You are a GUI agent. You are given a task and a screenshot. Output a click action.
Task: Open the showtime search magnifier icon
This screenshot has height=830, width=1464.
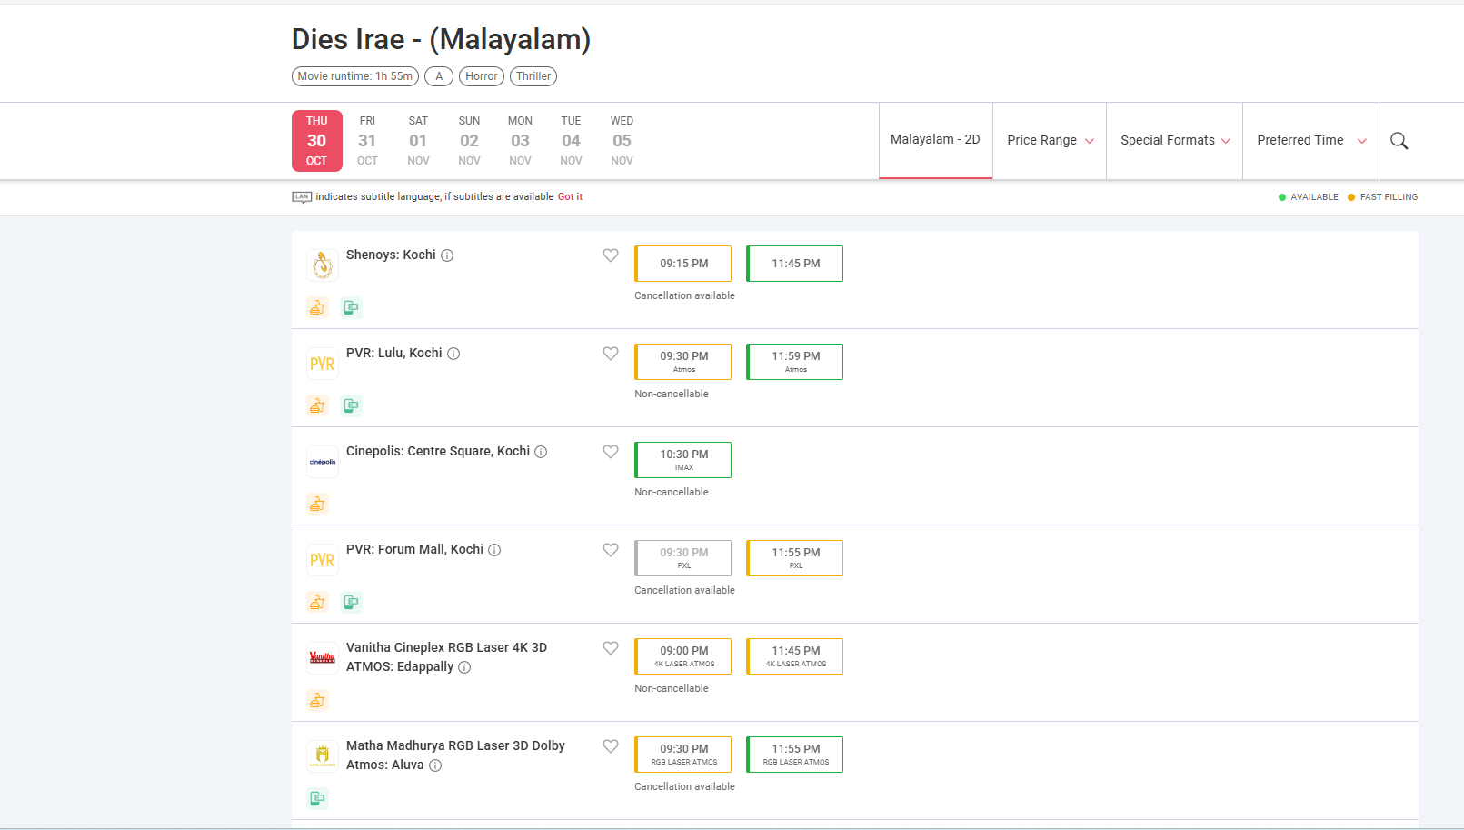click(1399, 141)
